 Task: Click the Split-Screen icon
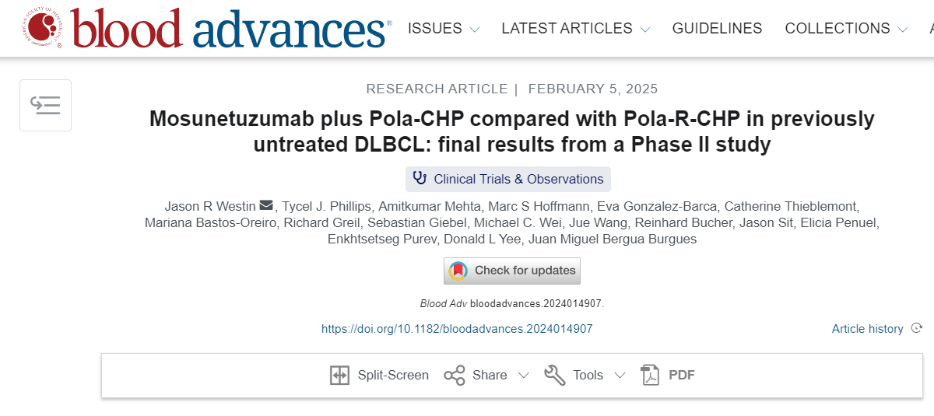tap(339, 376)
